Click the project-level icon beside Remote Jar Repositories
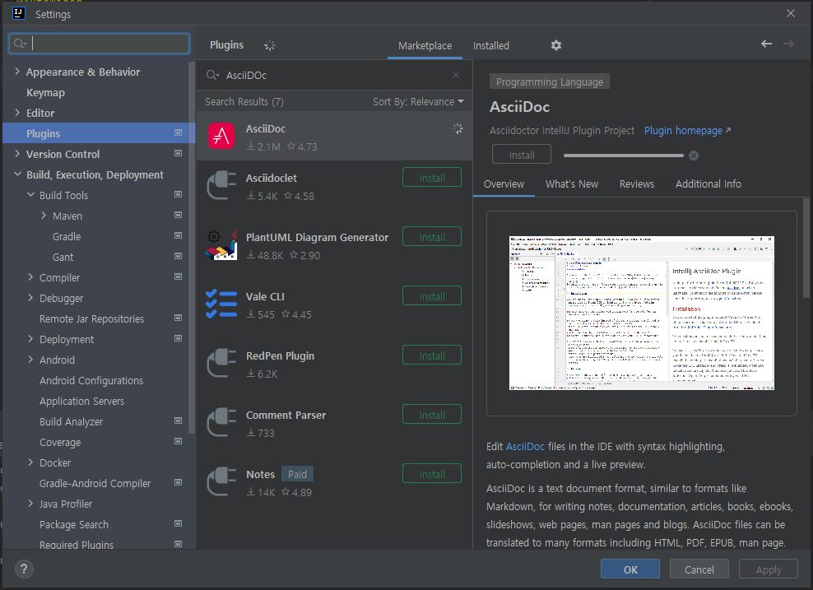The image size is (813, 590). pos(178,318)
